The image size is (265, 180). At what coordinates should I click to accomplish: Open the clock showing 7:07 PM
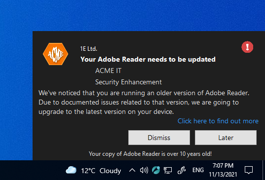[x=223, y=170]
